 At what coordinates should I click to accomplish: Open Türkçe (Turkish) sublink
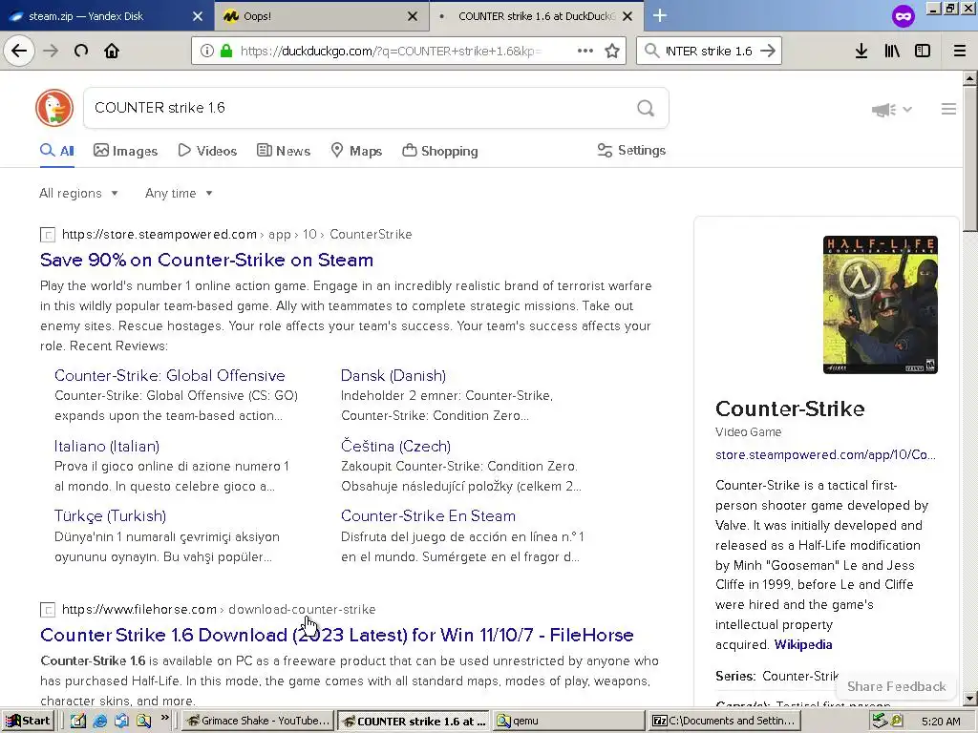click(x=111, y=516)
